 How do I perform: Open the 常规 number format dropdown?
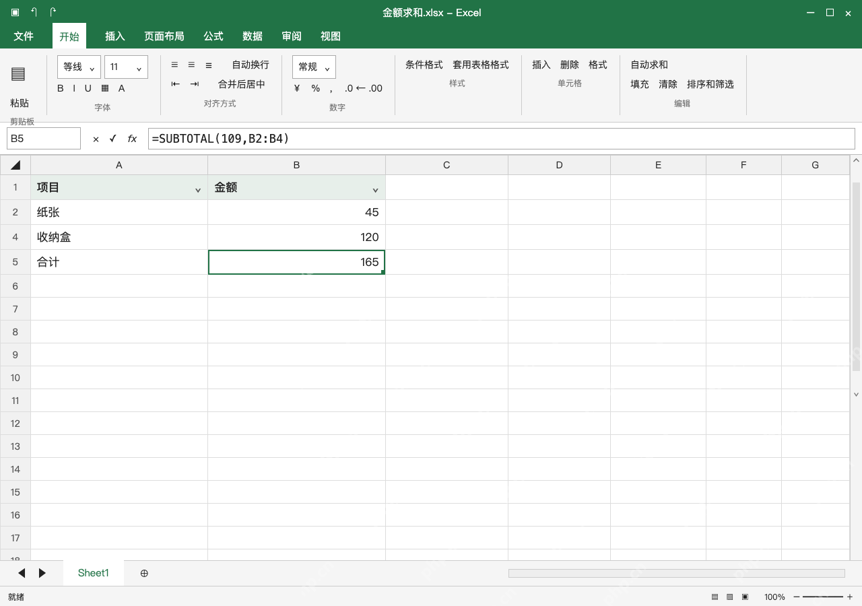(314, 67)
